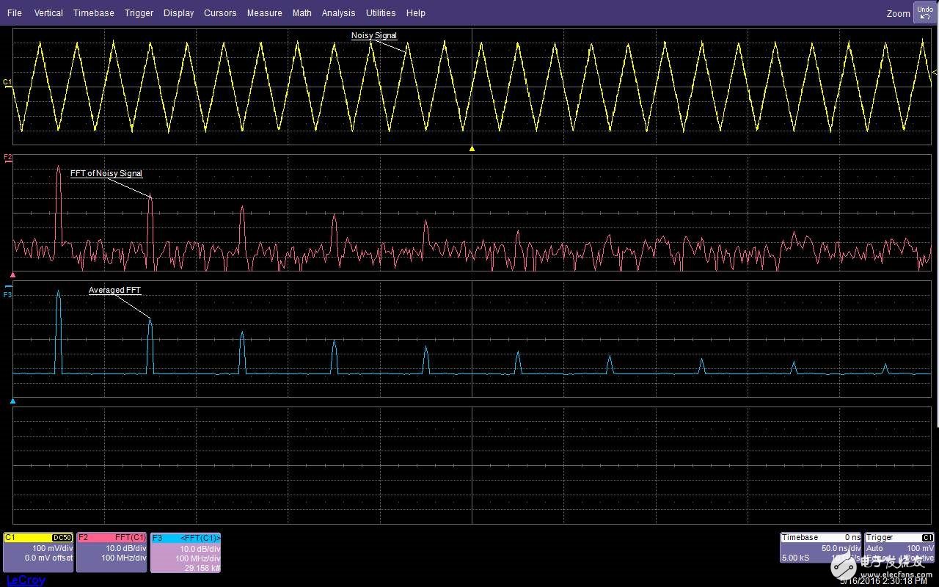939x587 pixels.
Task: Open the File menu
Action: (15, 13)
